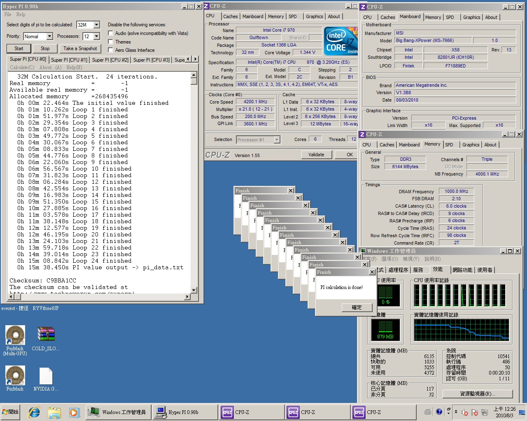Click the Start button on the taskbar
This screenshot has height=421, width=527.
point(11,412)
